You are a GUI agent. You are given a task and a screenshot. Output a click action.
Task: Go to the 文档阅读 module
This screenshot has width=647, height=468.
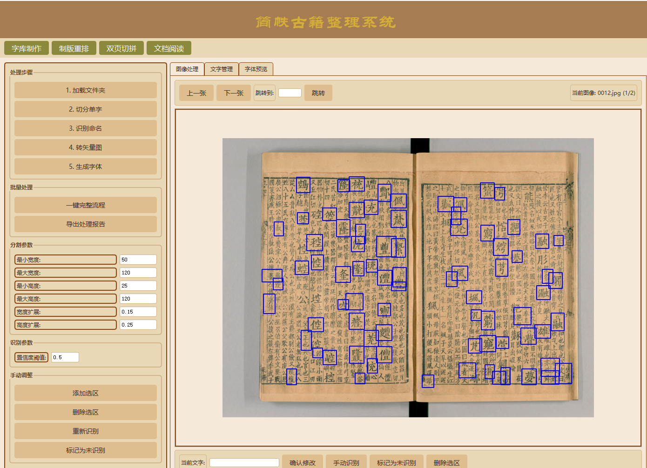169,48
